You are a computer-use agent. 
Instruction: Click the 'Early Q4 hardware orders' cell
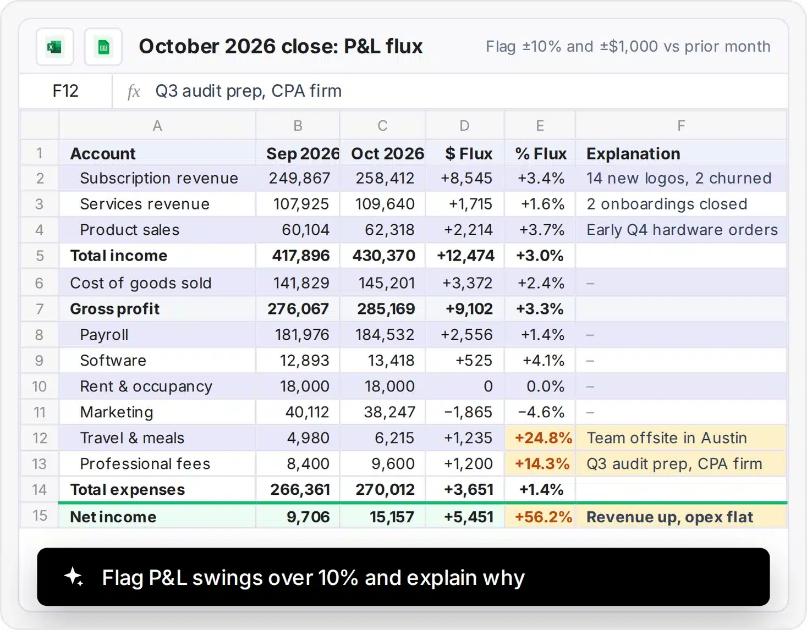[x=682, y=230]
